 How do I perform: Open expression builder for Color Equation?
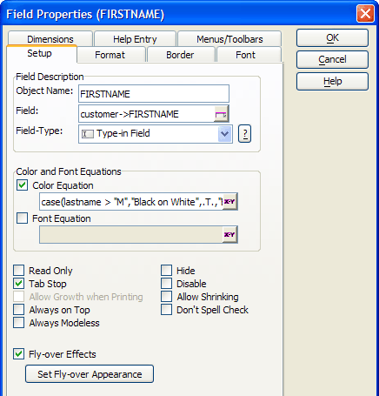[229, 202]
